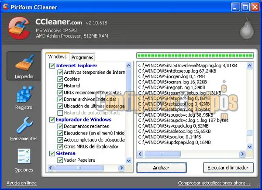The image size is (262, 190).
Task: Open the Opciones settings section
Action: (x=24, y=160)
